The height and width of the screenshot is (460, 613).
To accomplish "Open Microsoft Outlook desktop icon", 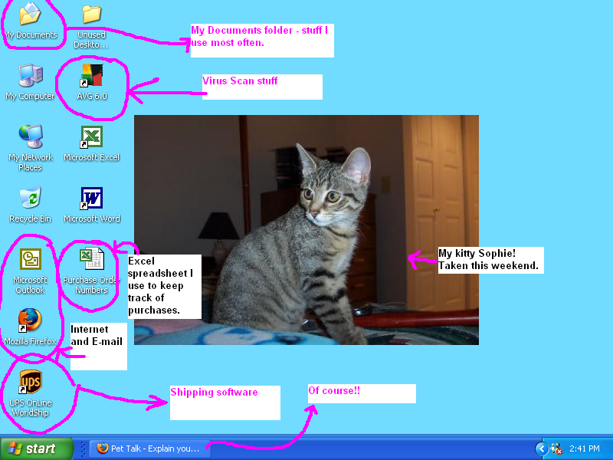I will pos(30,271).
